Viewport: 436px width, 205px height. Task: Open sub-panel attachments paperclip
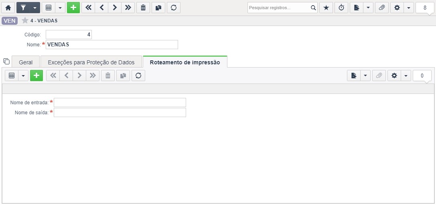(379, 76)
